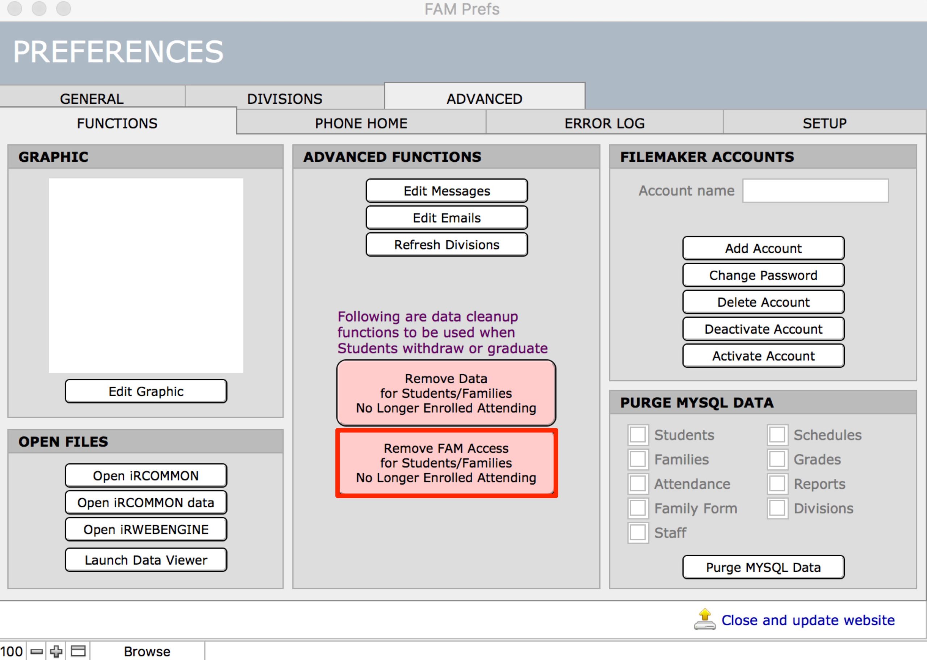Click Open iRCOMMON button
This screenshot has height=660, width=927.
pos(146,475)
